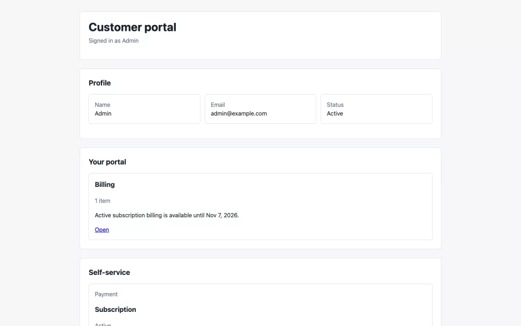The width and height of the screenshot is (521, 326).
Task: Click the Profile section heading
Action: [100, 83]
